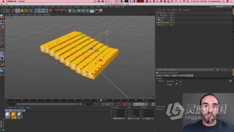Click the green generator object icon
Viewport: 234px width, 132px height.
[79, 11]
